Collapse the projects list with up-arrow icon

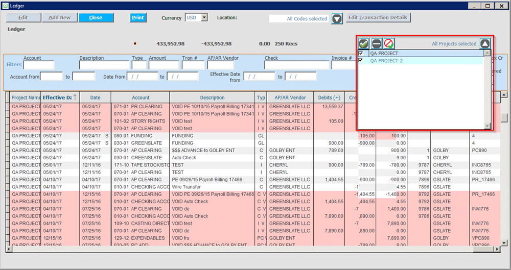click(485, 43)
